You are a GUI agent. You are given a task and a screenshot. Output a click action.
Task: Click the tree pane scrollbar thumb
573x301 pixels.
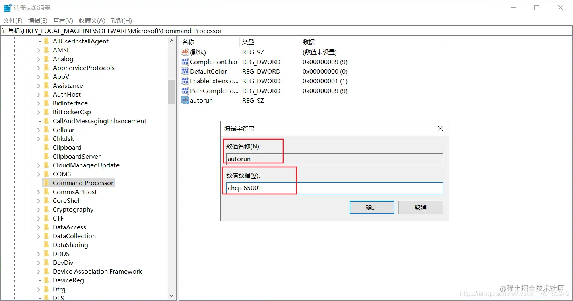[172, 92]
